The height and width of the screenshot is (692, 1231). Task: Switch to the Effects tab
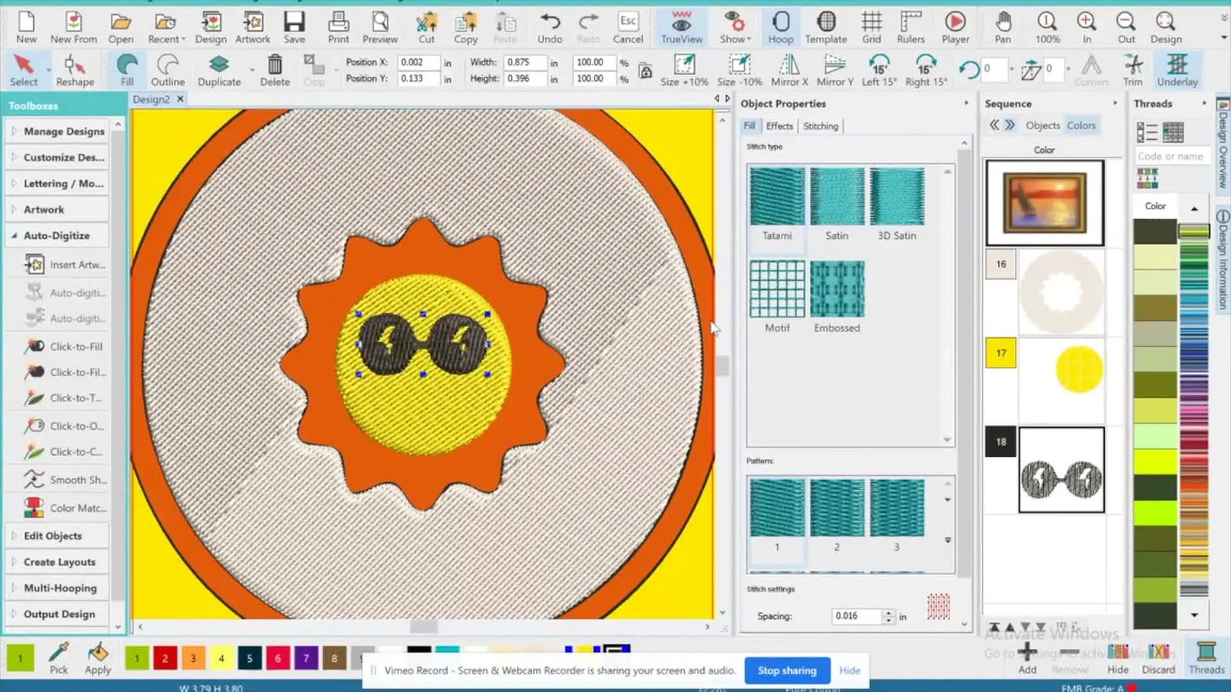(x=779, y=125)
